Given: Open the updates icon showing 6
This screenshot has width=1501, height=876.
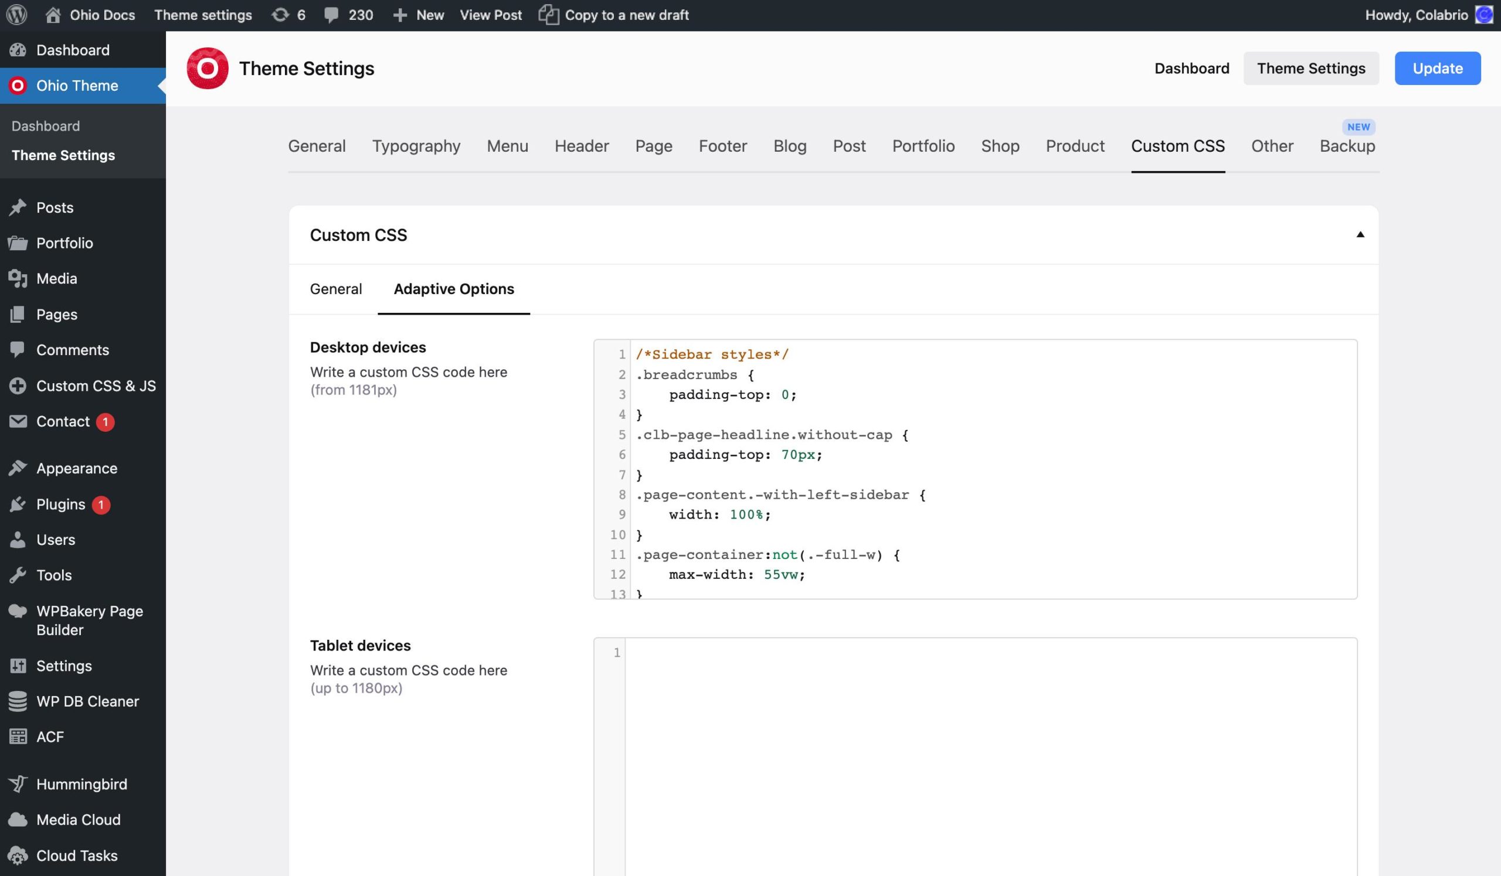Looking at the screenshot, I should [x=280, y=15].
